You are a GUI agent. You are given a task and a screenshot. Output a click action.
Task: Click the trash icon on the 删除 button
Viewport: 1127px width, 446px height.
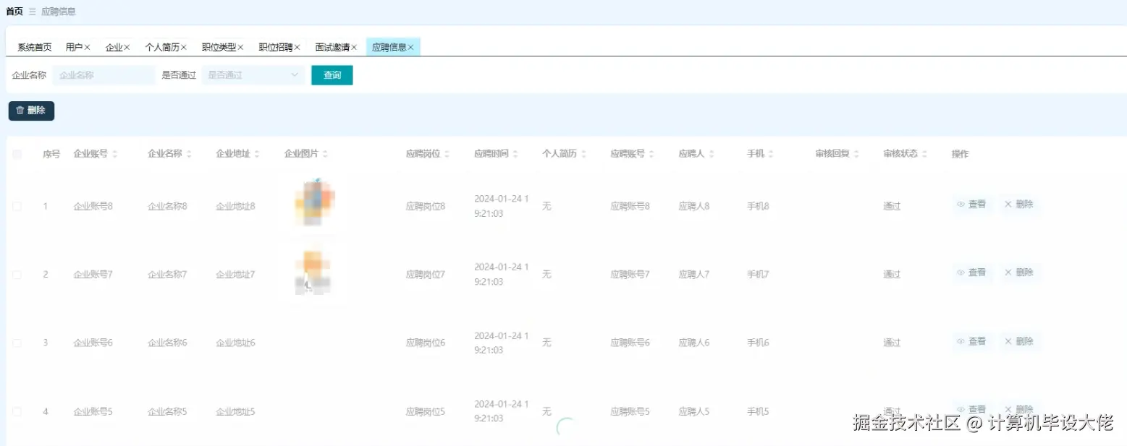click(20, 111)
